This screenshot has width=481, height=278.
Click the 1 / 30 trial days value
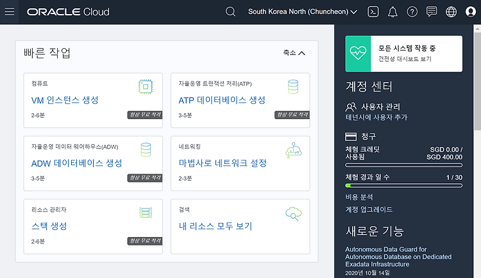coord(454,177)
